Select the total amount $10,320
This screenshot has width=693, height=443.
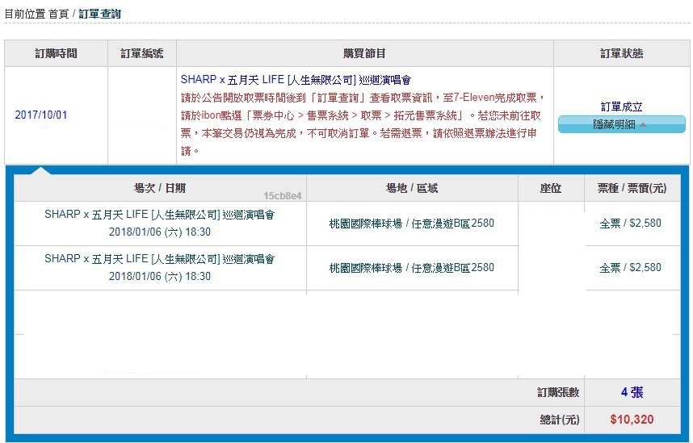pos(632,420)
